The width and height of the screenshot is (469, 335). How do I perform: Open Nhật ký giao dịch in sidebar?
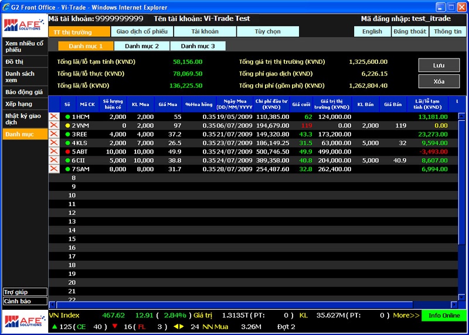coord(25,119)
